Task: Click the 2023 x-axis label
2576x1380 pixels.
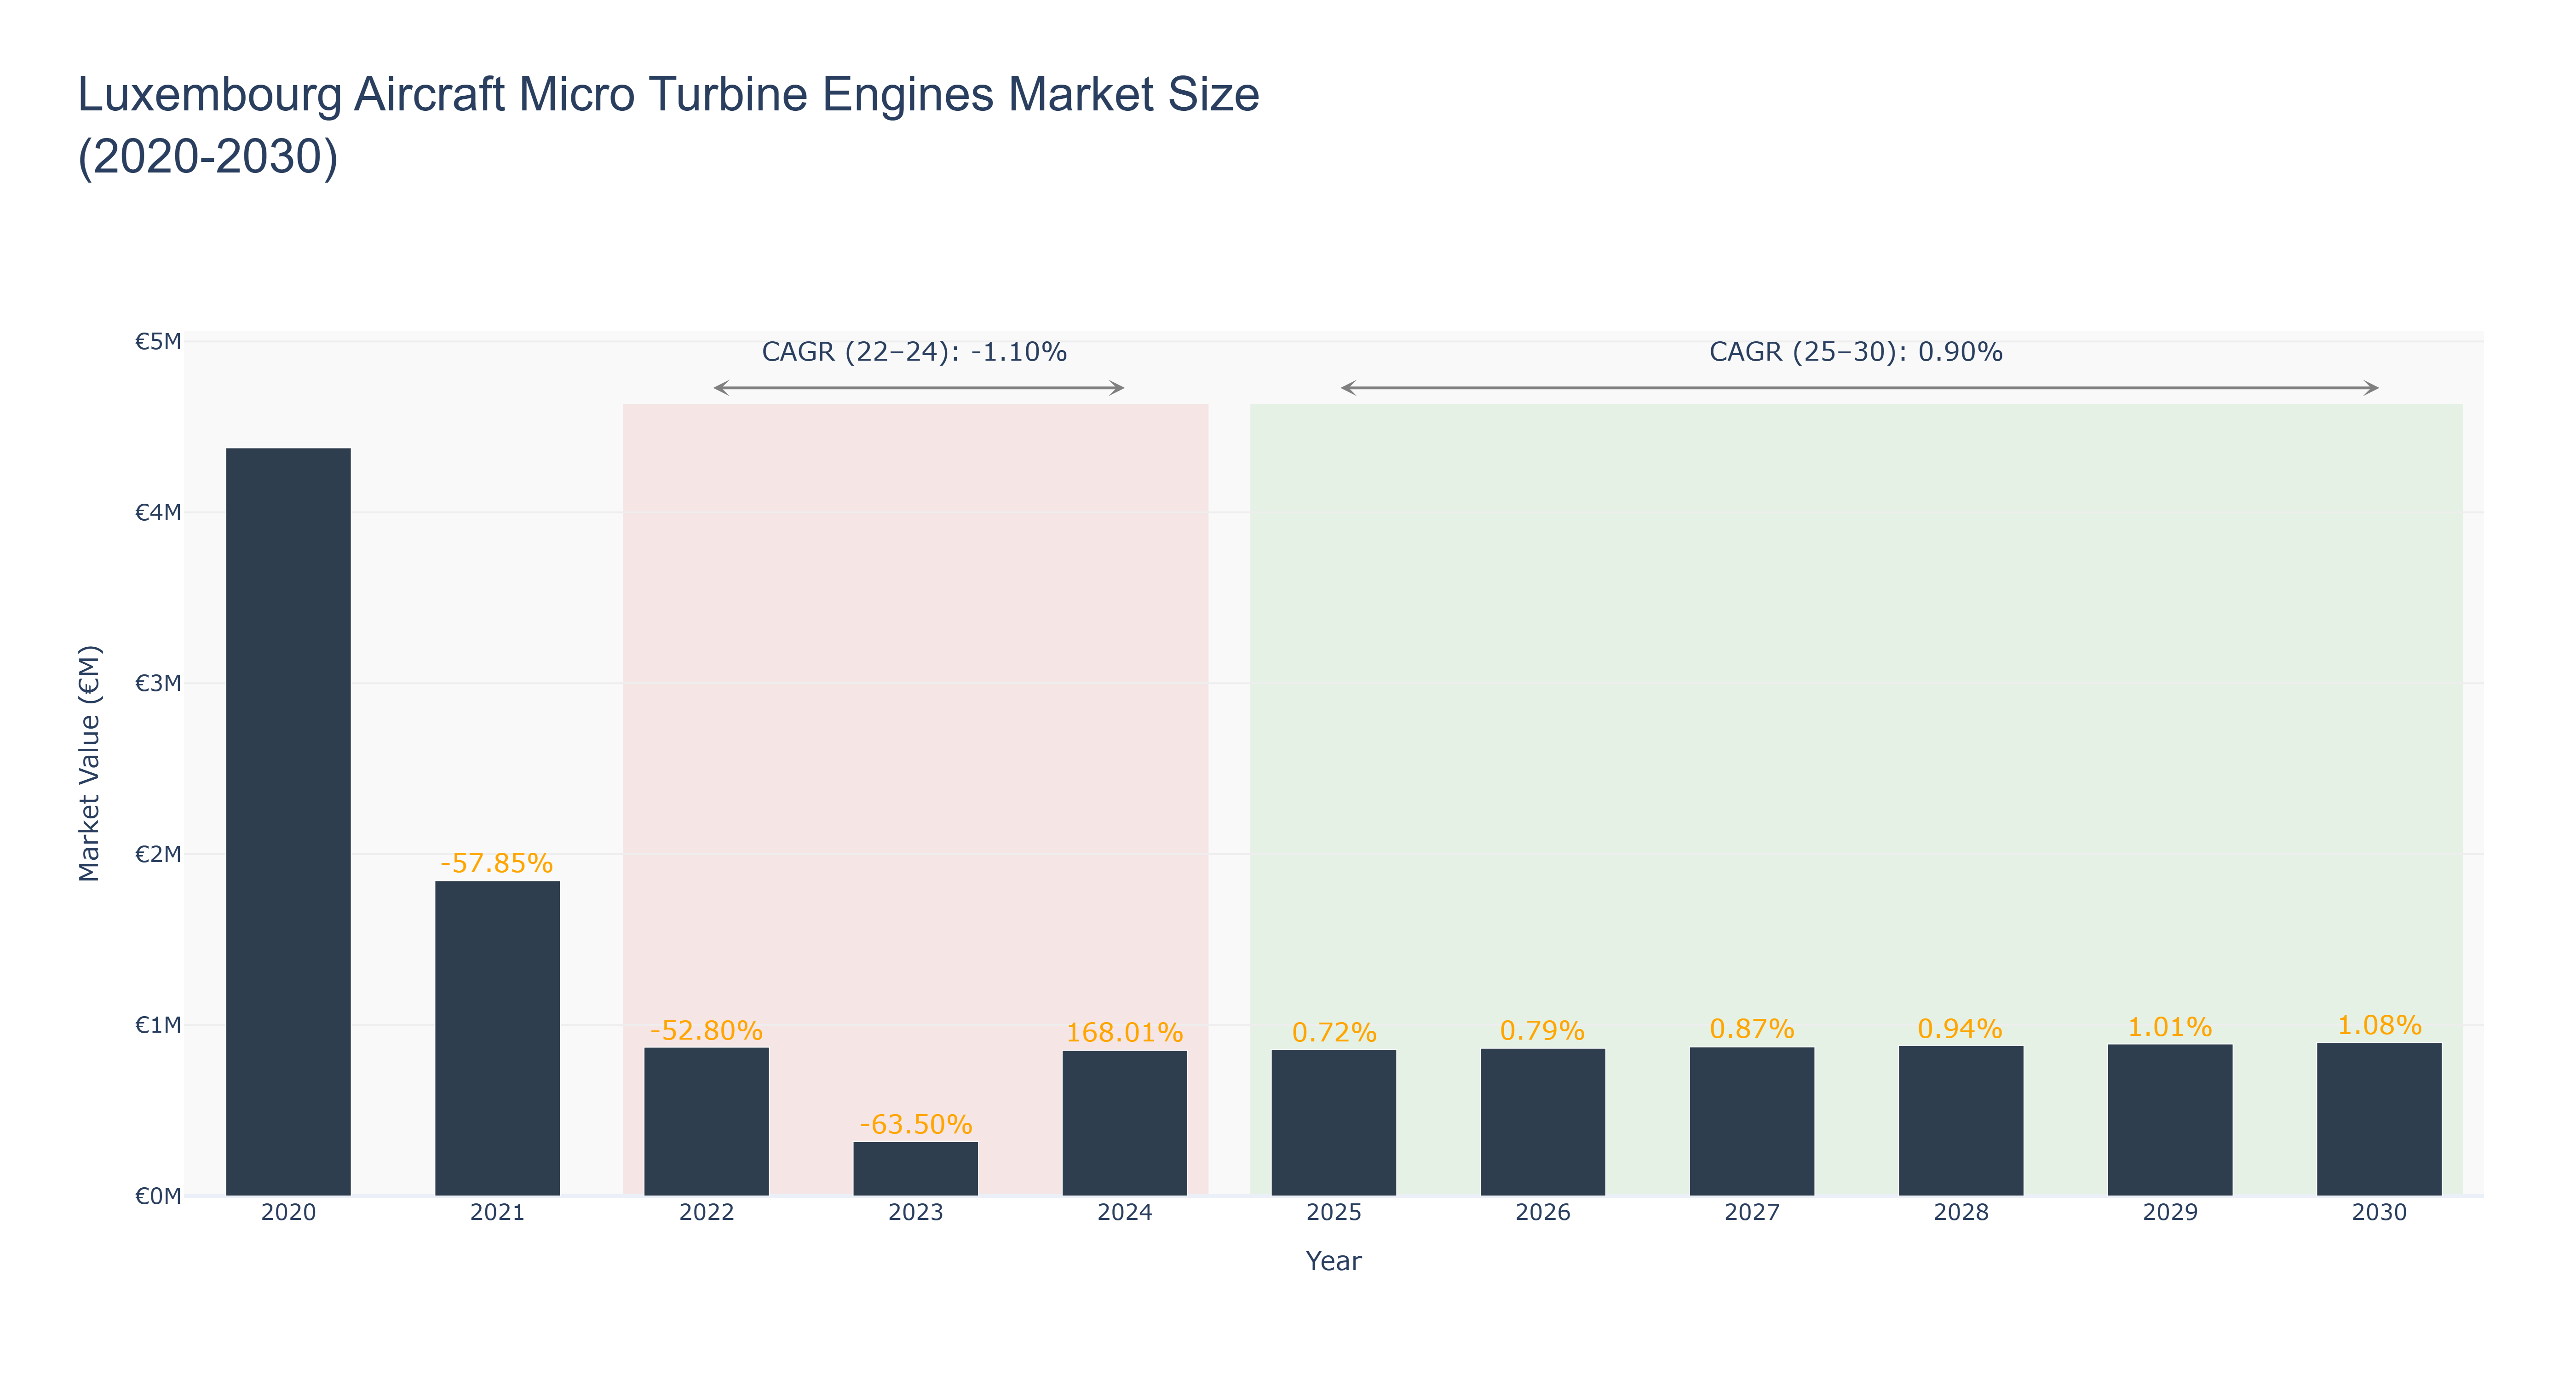Action: [x=915, y=1212]
